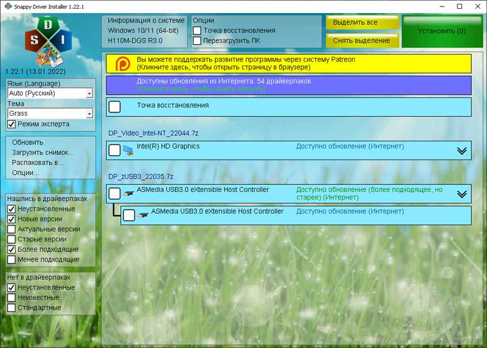This screenshot has height=348, width=487.
Task: Open the Язык (Language) dropdown
Action: tap(89, 94)
